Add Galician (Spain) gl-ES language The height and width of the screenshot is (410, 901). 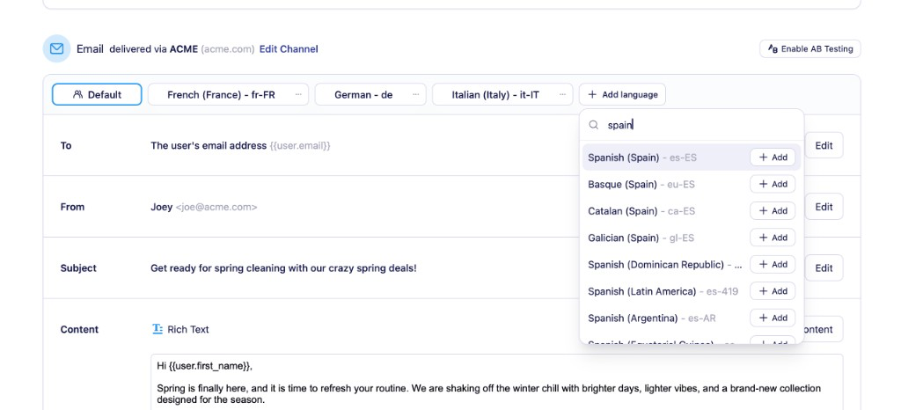(x=773, y=238)
